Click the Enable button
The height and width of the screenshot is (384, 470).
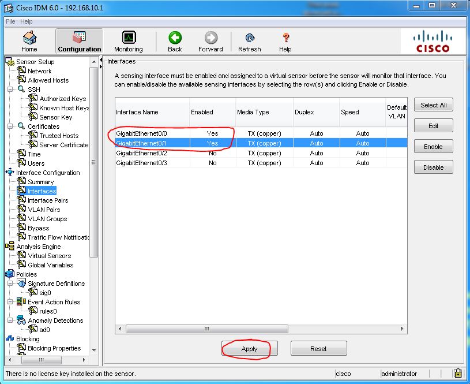pyautogui.click(x=434, y=147)
